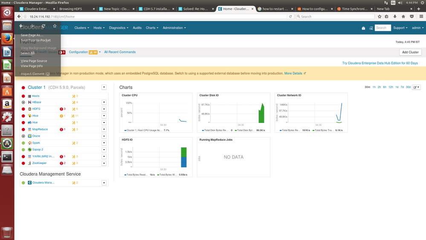Click the Add Cluster button
Screen dimensions: 426x240
(x=410, y=52)
